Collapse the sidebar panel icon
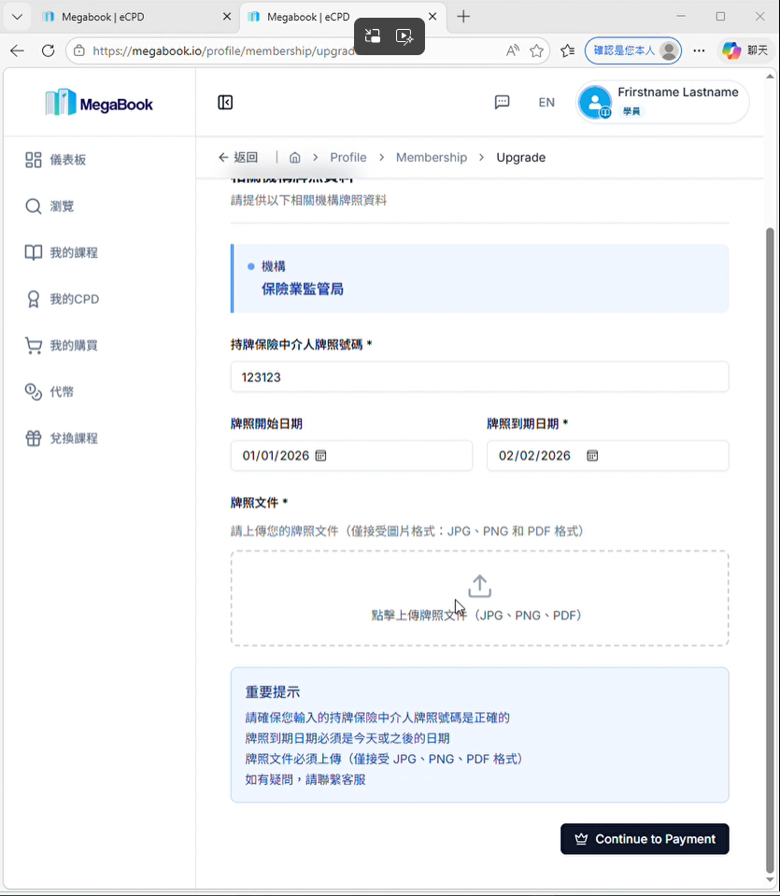This screenshot has width=780, height=896. 225,102
